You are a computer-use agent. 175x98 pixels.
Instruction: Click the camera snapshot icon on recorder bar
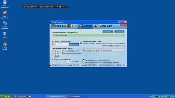tap(60, 7)
